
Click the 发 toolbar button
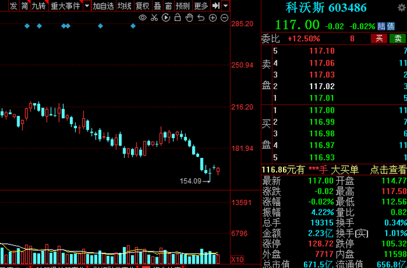pos(13,6)
